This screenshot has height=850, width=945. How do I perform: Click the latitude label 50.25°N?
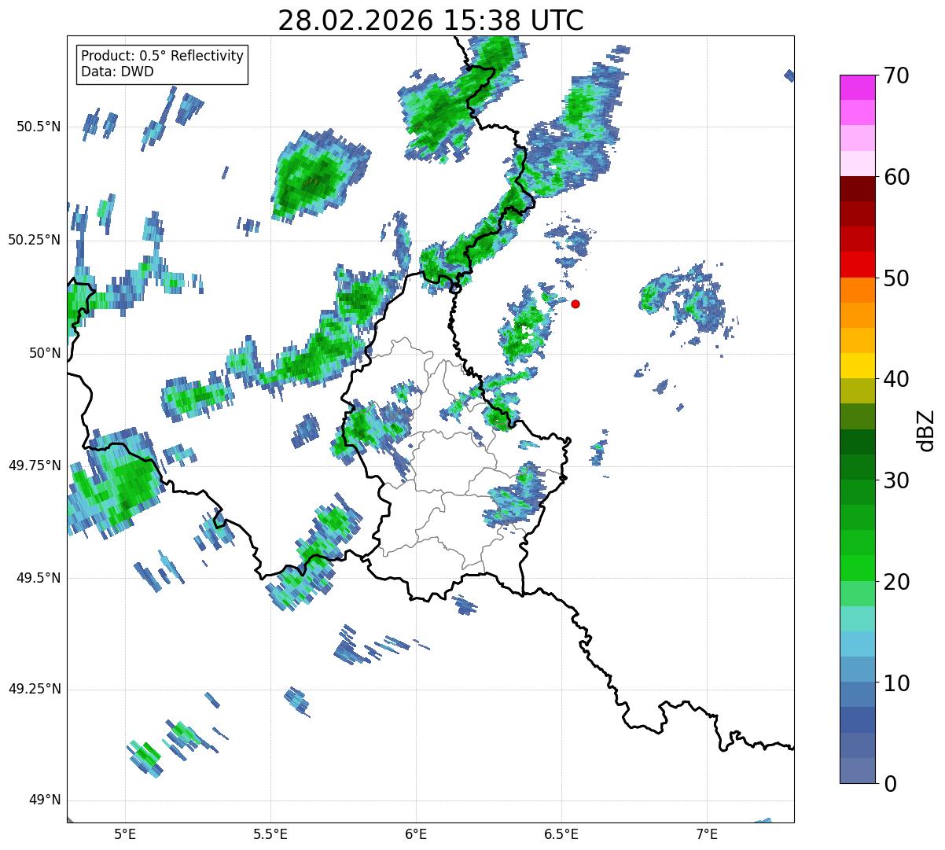(x=35, y=240)
